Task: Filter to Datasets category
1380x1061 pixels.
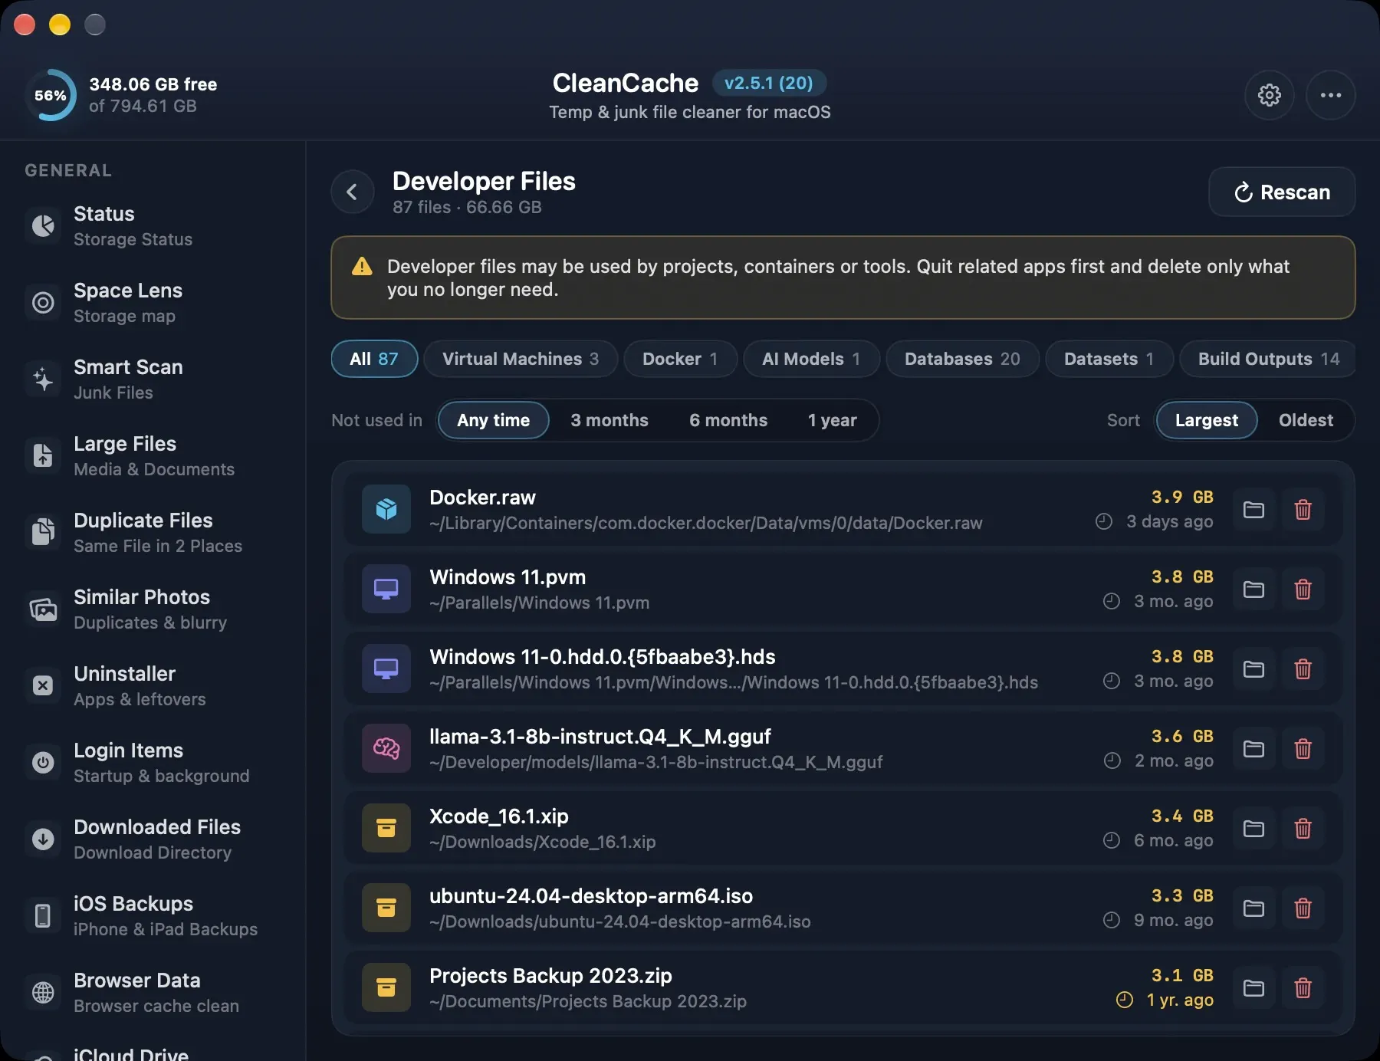Action: [x=1109, y=359]
